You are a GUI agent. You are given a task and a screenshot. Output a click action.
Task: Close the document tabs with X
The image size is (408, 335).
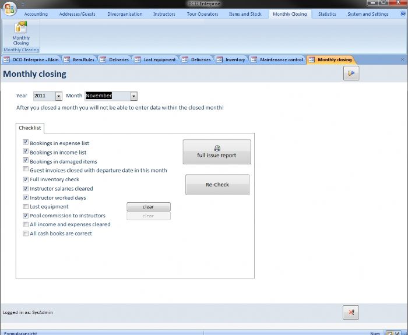coord(402,59)
